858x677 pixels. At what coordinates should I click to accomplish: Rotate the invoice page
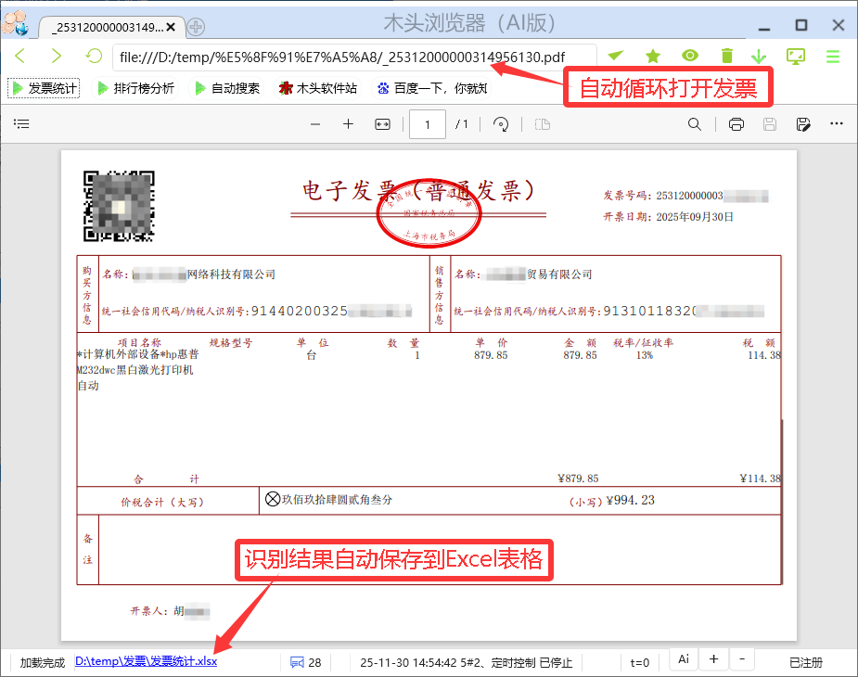[500, 123]
